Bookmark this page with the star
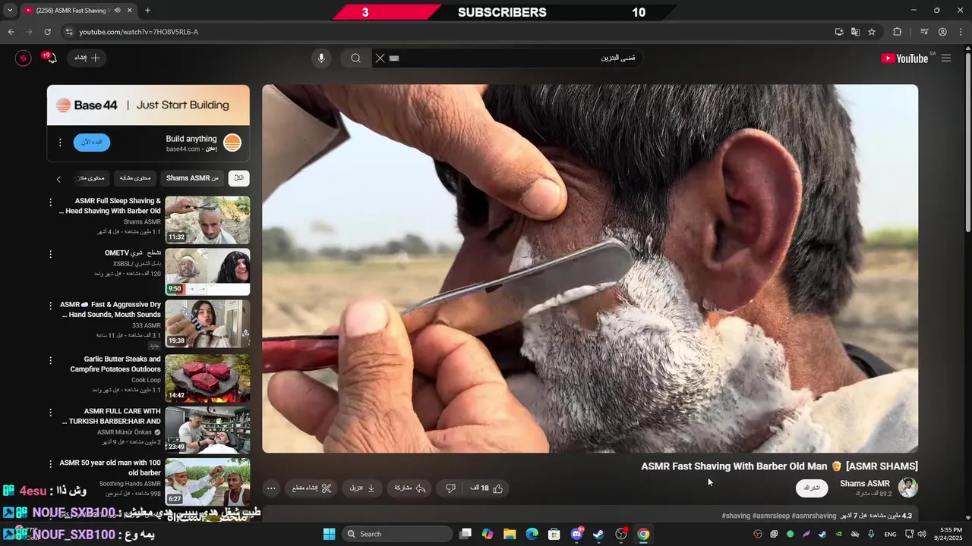Viewport: 972px width, 546px height. point(872,32)
